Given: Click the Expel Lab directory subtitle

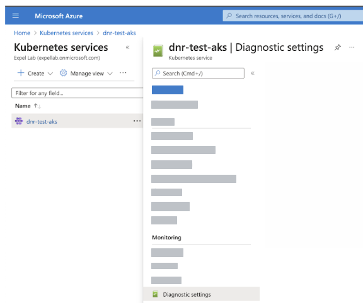Looking at the screenshot, I should pos(57,58).
